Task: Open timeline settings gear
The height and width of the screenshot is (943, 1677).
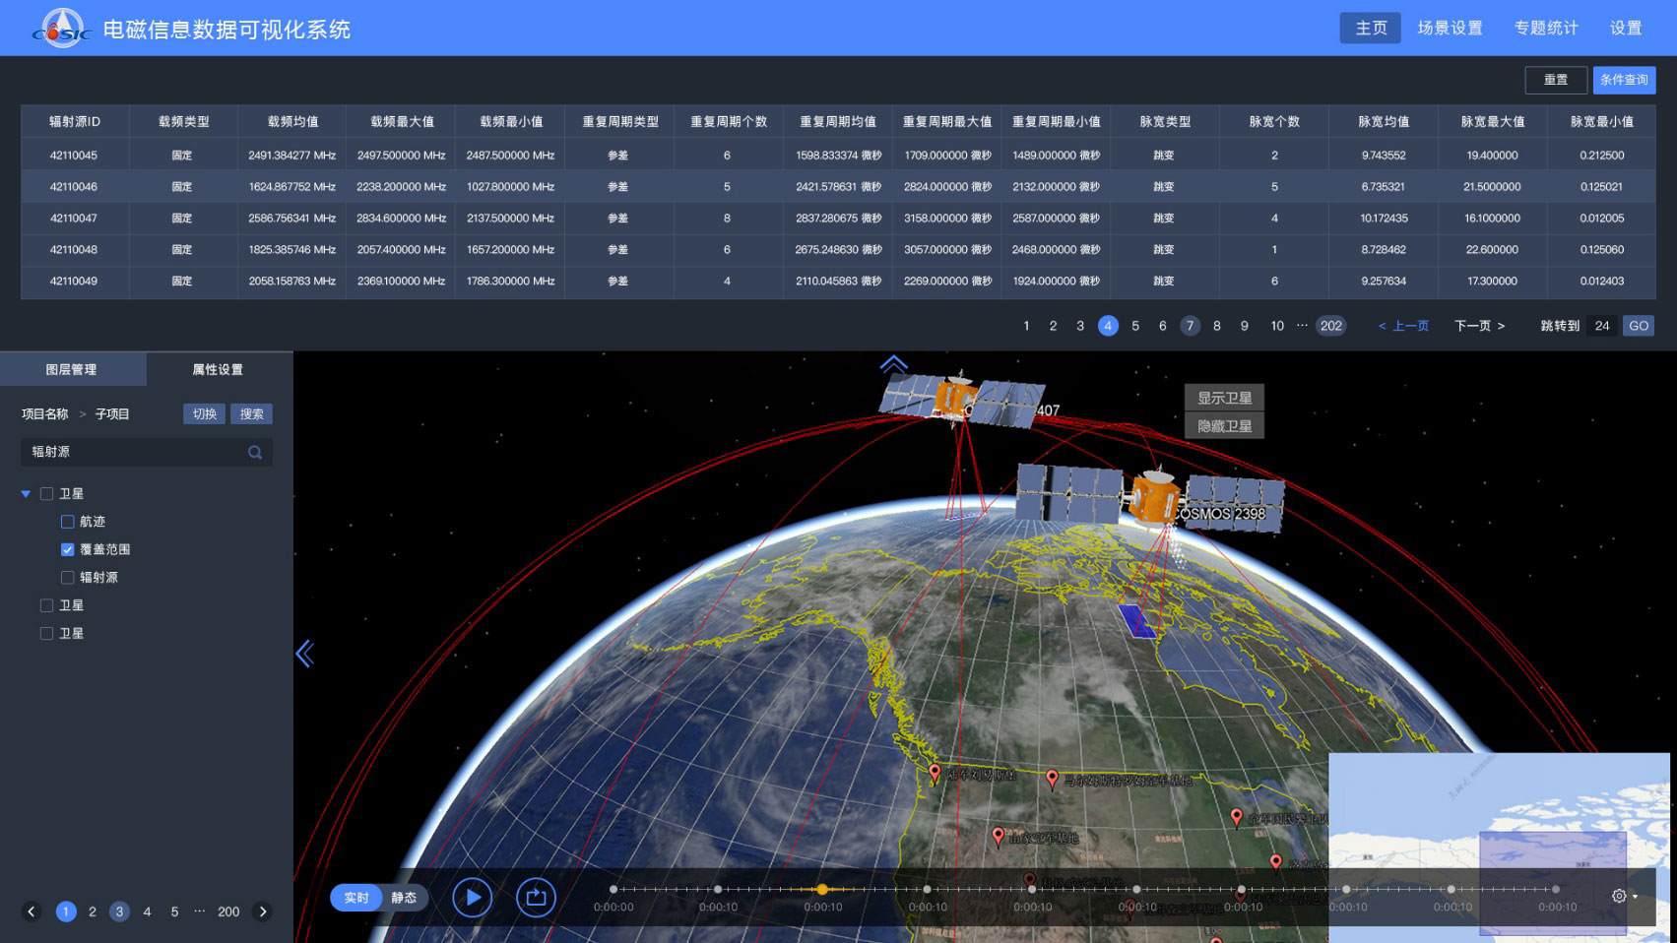Action: coord(1619,896)
